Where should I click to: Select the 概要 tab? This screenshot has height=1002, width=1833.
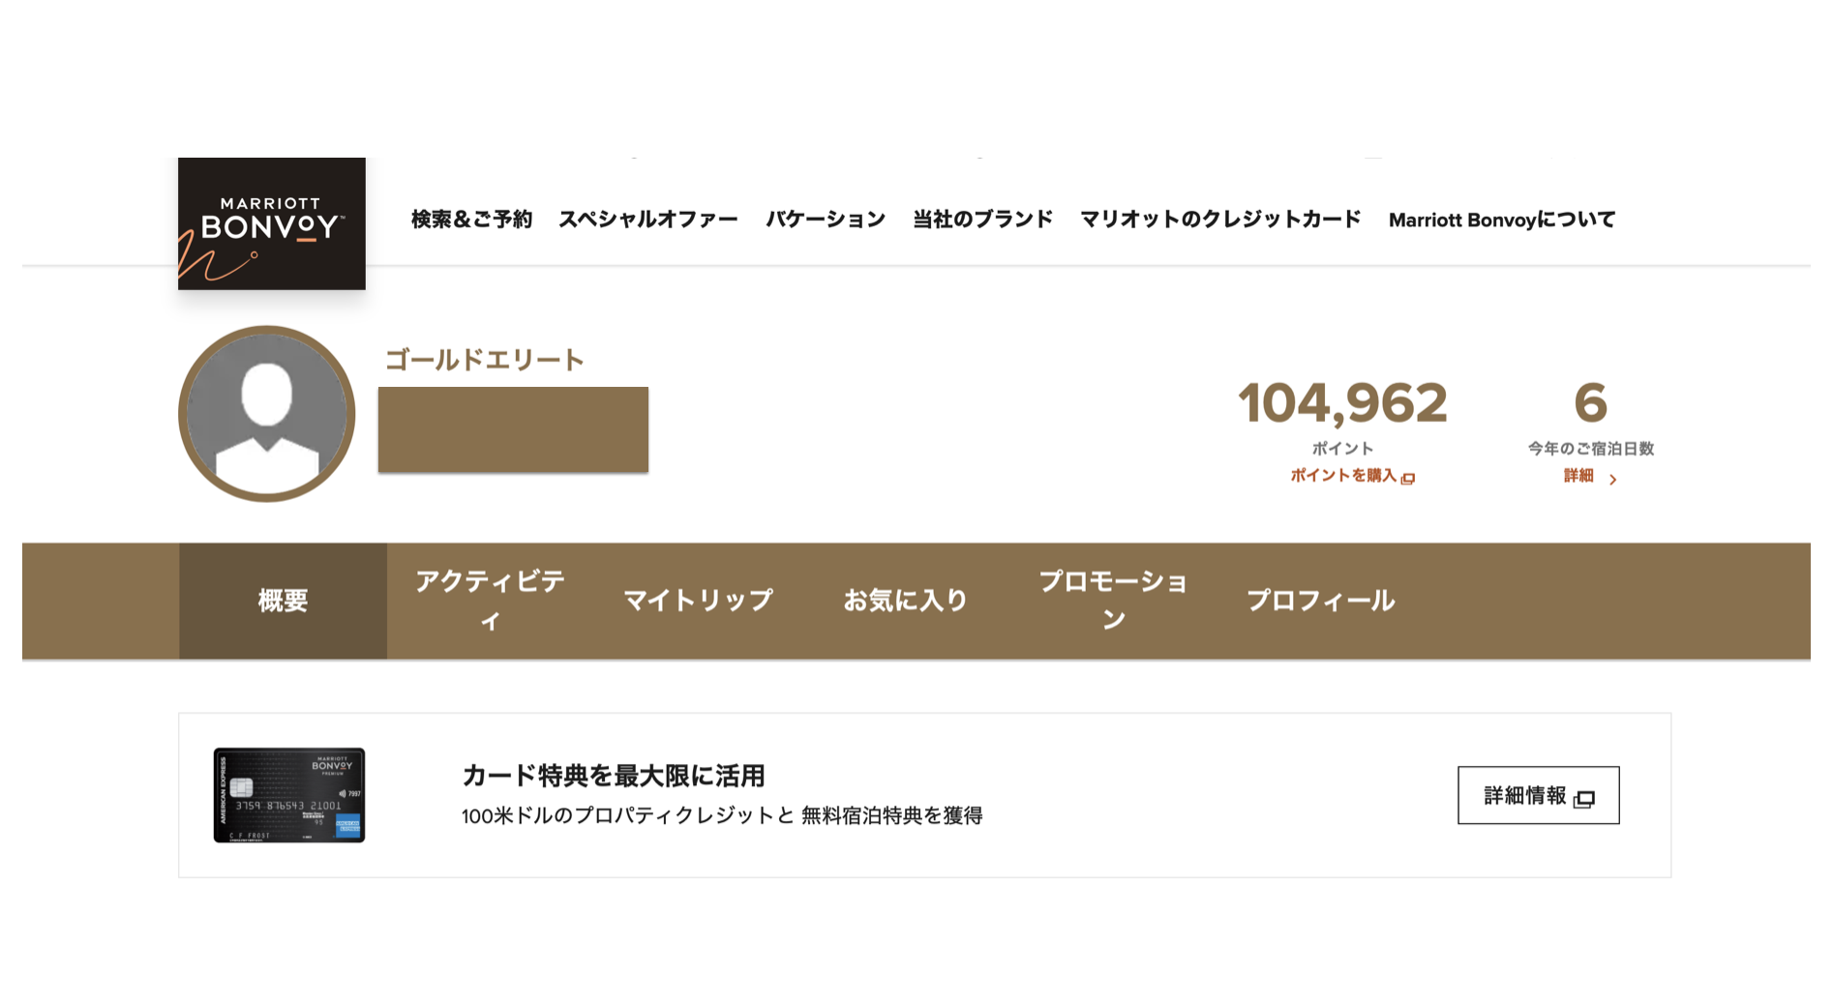tap(283, 601)
